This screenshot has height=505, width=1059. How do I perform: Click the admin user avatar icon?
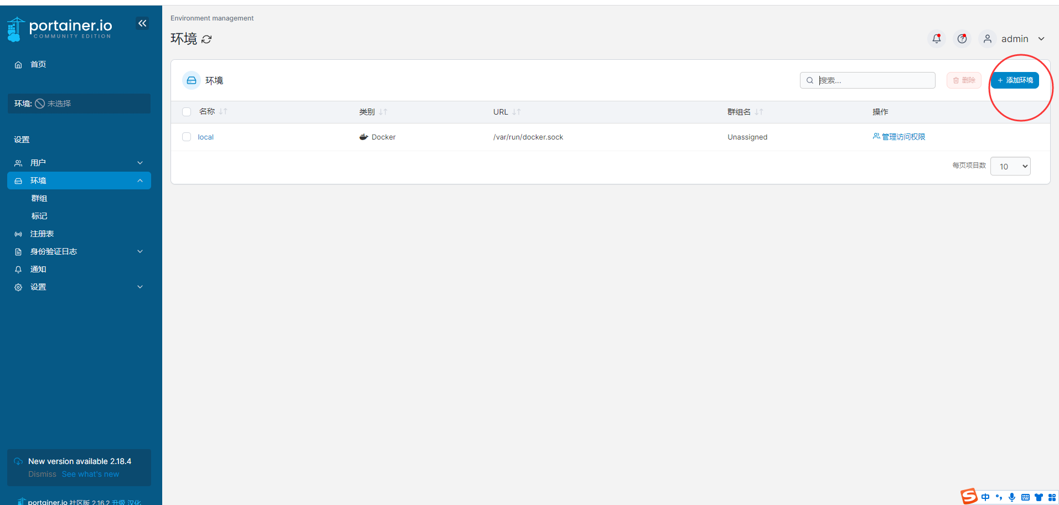click(987, 39)
